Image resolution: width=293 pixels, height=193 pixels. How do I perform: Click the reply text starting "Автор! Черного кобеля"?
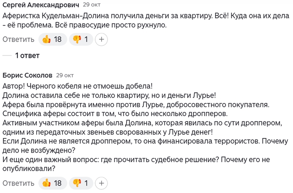coord(77,86)
